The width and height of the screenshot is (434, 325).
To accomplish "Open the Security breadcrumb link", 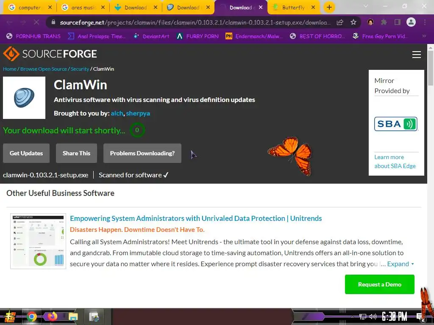I will [80, 69].
